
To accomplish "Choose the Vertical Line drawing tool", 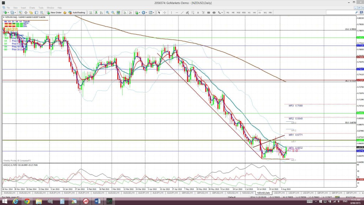I will [x=171, y=12].
